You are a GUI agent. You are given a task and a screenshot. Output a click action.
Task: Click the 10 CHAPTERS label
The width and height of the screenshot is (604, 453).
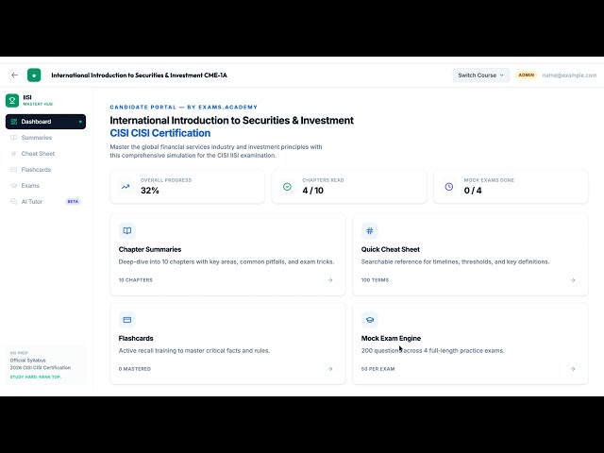(x=136, y=280)
